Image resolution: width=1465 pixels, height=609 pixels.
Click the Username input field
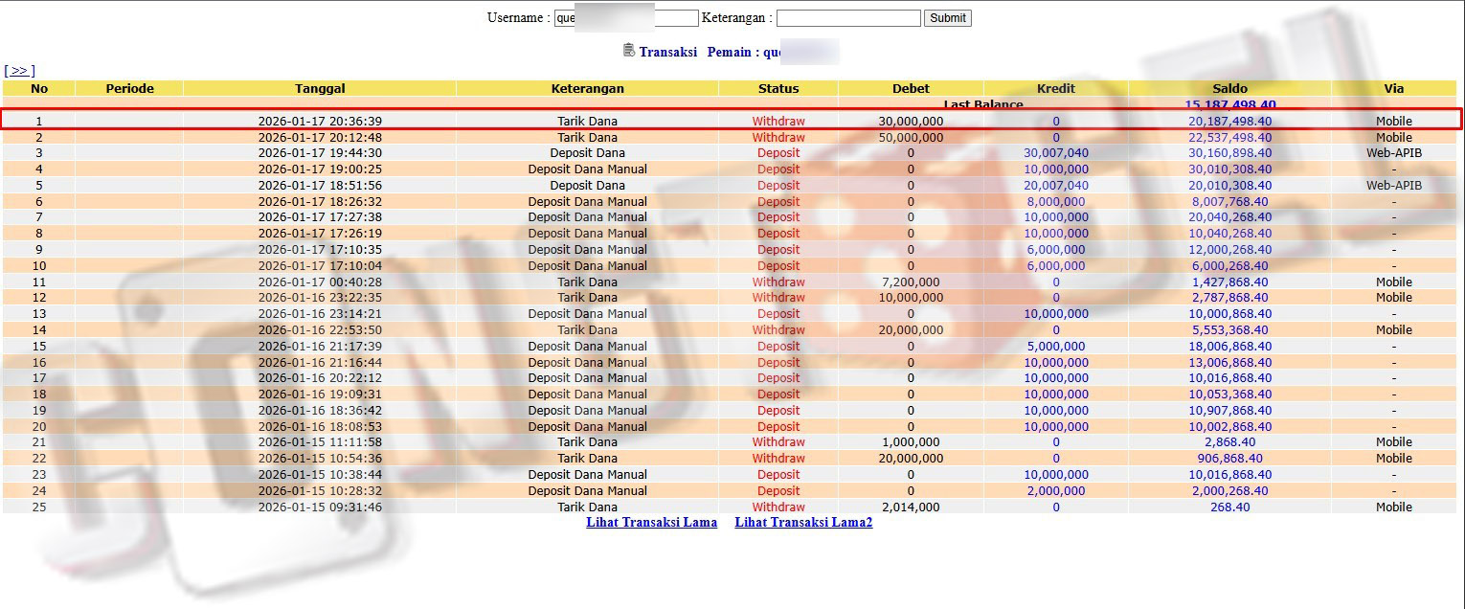pos(626,18)
